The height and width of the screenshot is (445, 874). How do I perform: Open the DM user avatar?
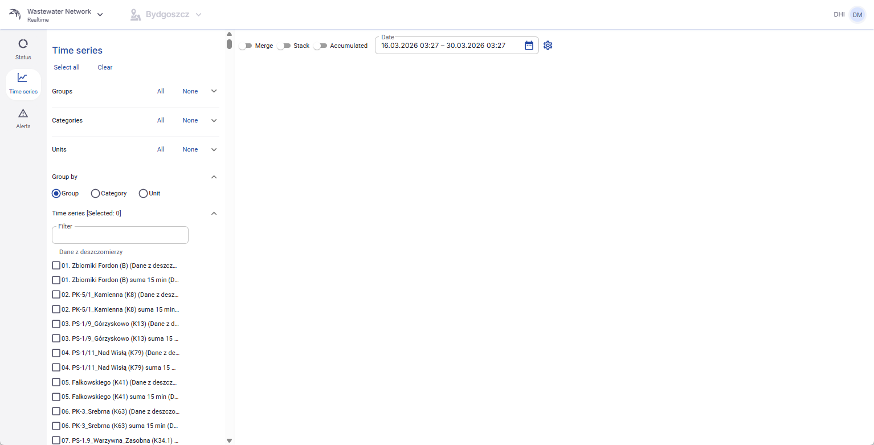coord(857,15)
